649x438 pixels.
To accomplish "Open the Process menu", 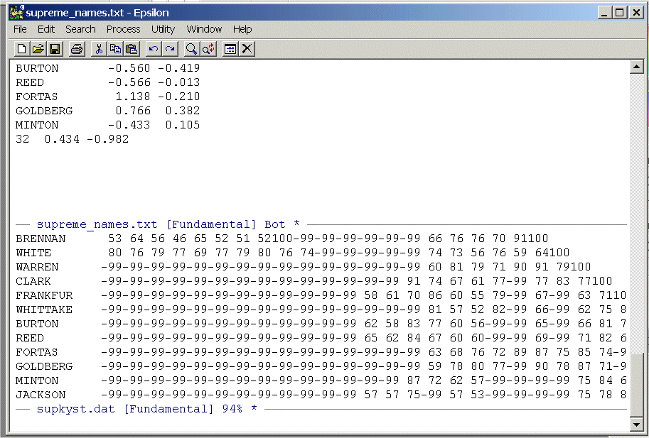I will point(123,29).
